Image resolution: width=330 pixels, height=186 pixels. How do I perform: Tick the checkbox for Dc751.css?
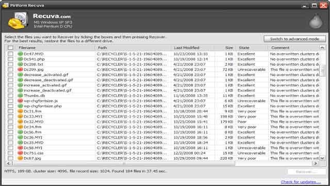pos(10,153)
